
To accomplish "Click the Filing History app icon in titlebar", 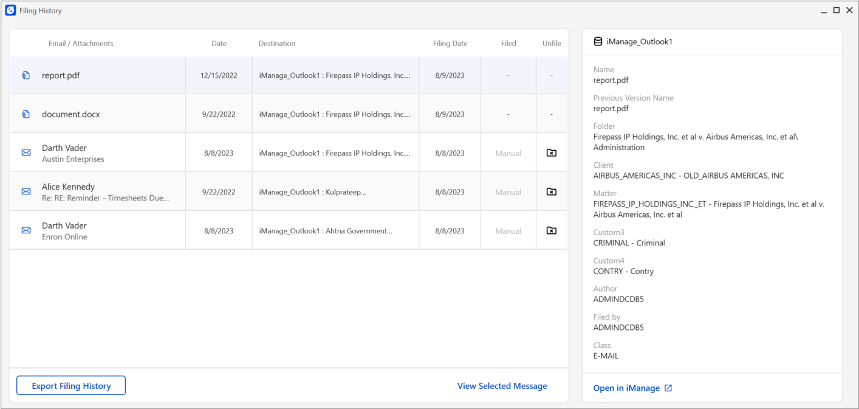I will pos(10,10).
